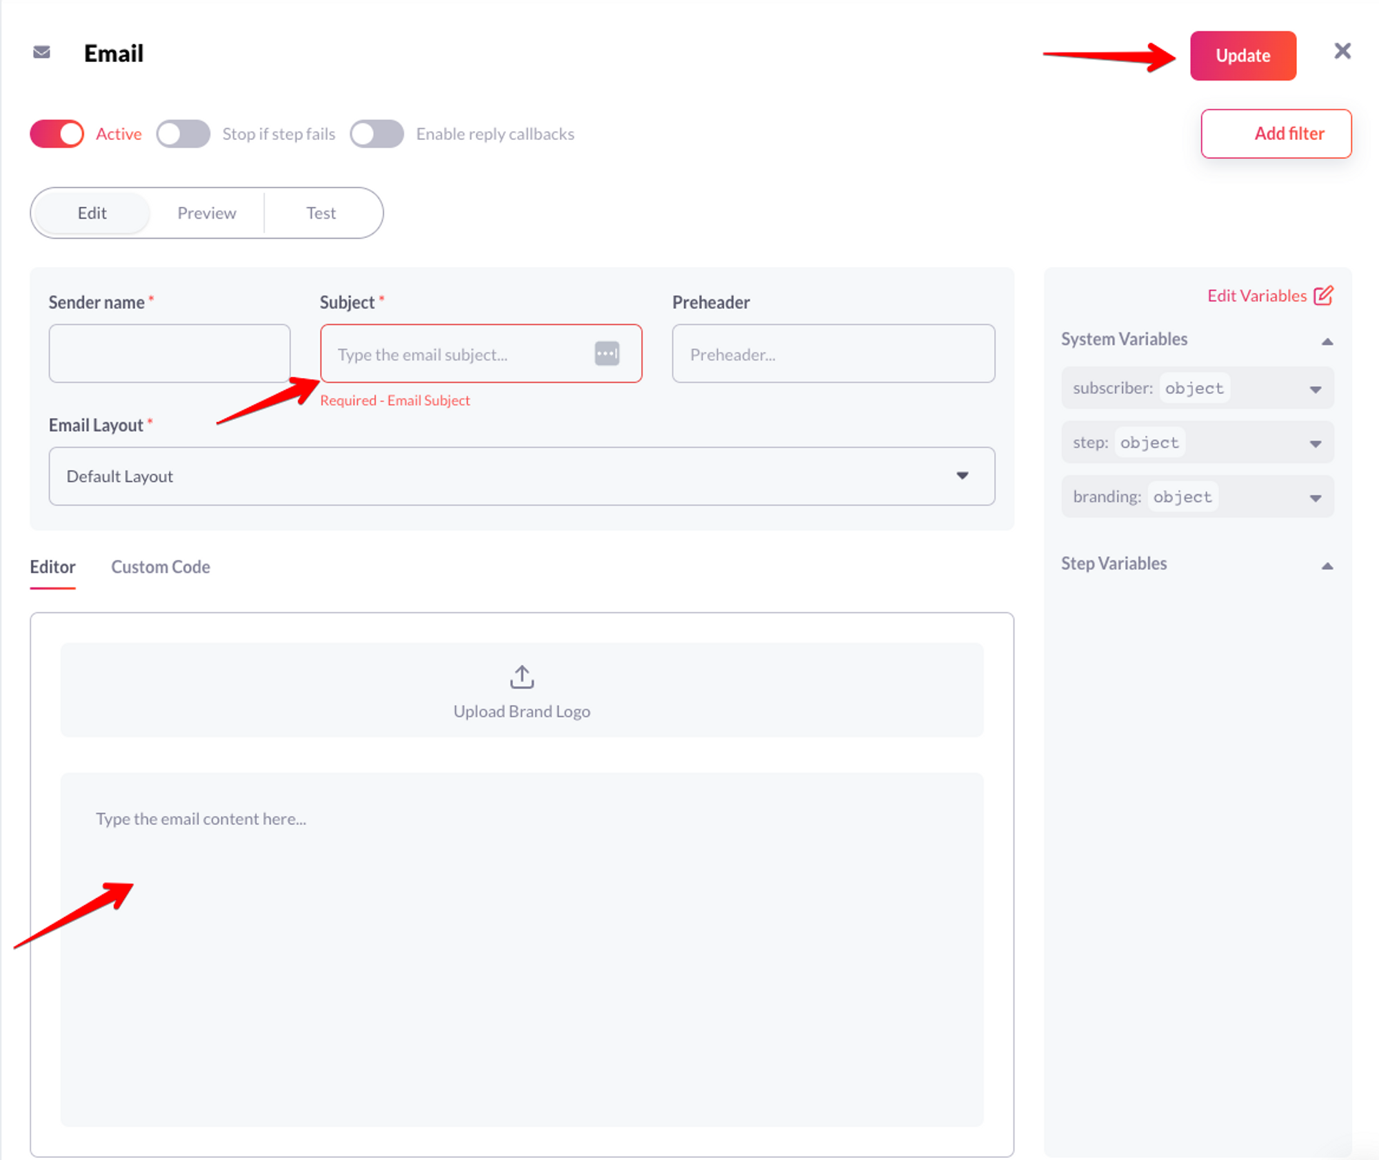This screenshot has width=1379, height=1160.
Task: Turn off the Active toggle
Action: (57, 134)
